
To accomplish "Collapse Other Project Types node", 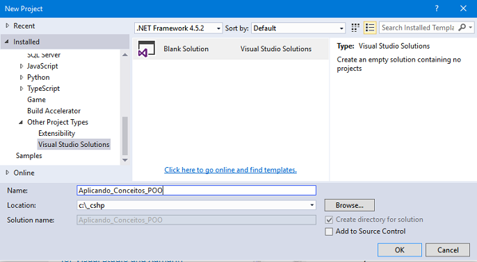I will (x=21, y=122).
